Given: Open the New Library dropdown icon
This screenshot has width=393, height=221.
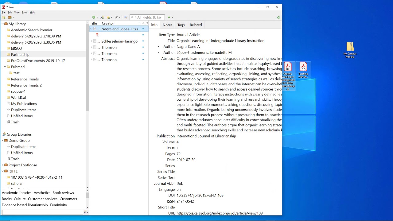Looking at the screenshot, I should (x=11, y=17).
